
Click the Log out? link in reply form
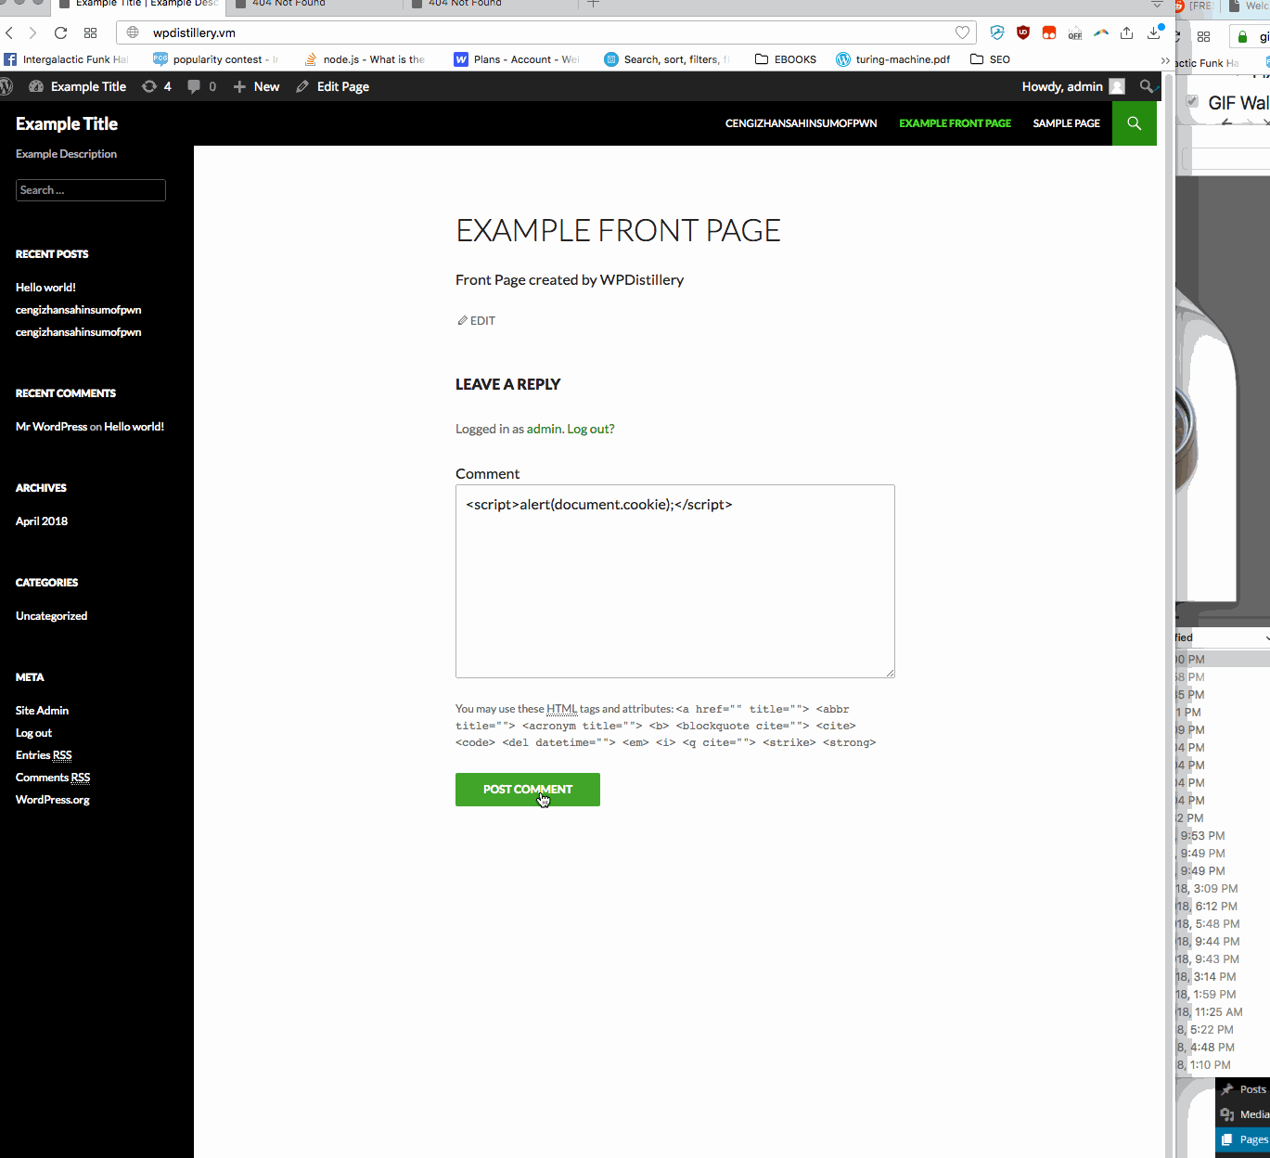pyautogui.click(x=591, y=429)
